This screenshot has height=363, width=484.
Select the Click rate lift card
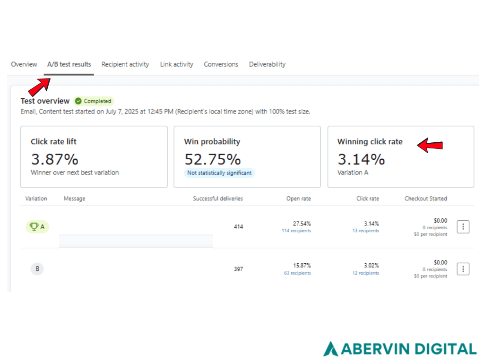click(x=94, y=157)
